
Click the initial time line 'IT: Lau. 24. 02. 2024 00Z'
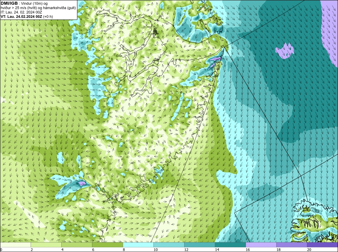point(21,12)
